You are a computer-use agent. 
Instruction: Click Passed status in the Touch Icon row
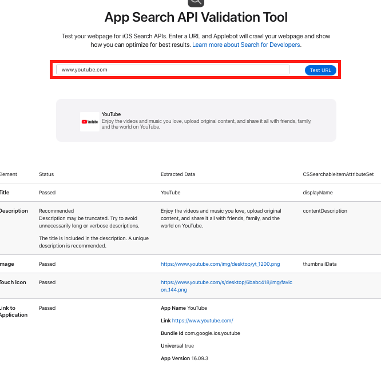pos(47,282)
